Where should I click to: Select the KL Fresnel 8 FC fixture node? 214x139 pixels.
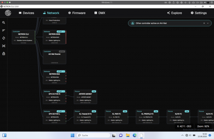(86, 117)
